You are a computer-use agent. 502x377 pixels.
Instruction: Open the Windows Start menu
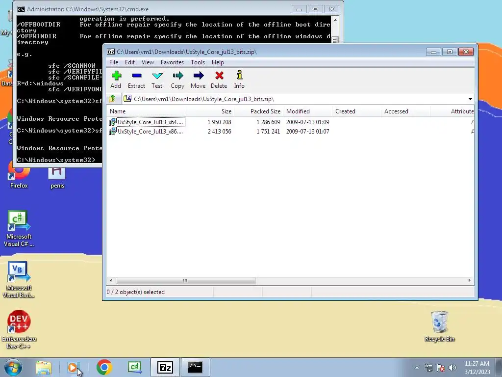pyautogui.click(x=13, y=367)
